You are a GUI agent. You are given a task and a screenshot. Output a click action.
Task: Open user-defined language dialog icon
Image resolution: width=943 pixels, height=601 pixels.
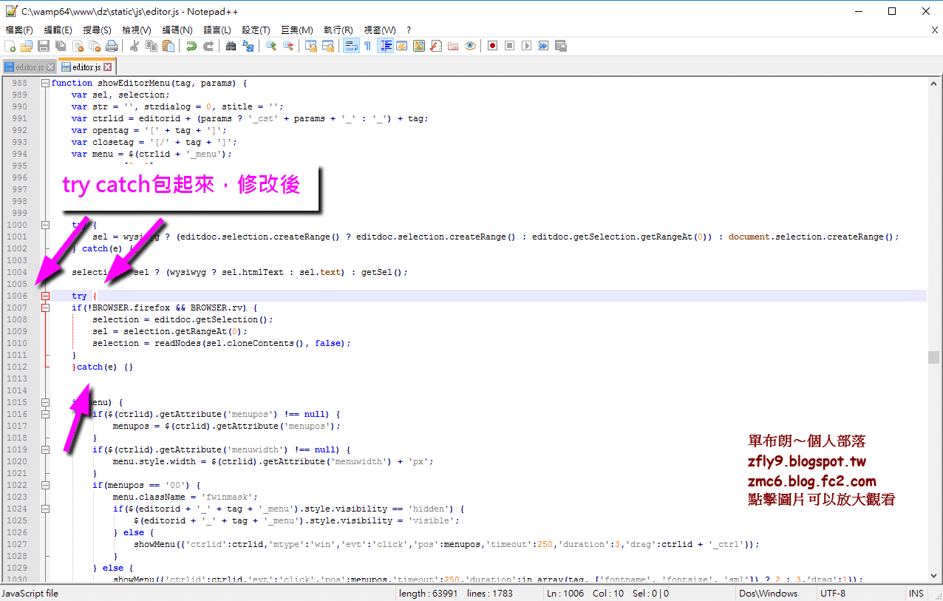402,46
